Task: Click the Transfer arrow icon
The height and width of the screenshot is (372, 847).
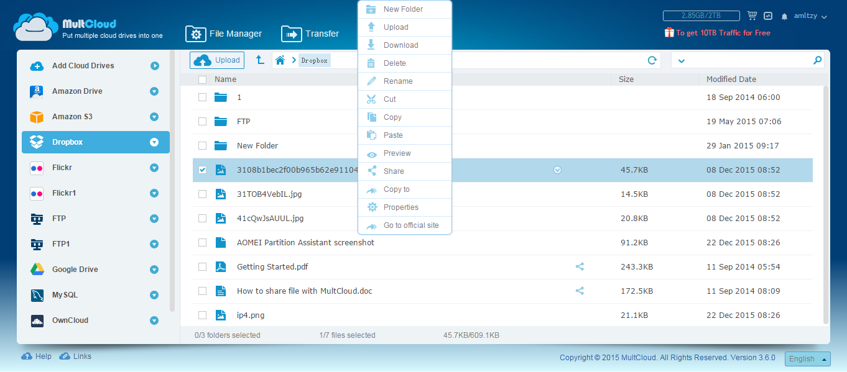Action: pyautogui.click(x=291, y=34)
